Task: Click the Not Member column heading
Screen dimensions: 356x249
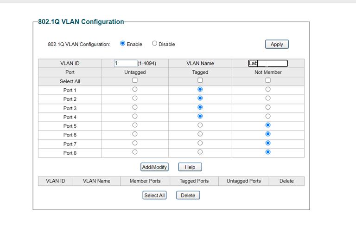Action: tap(268, 72)
